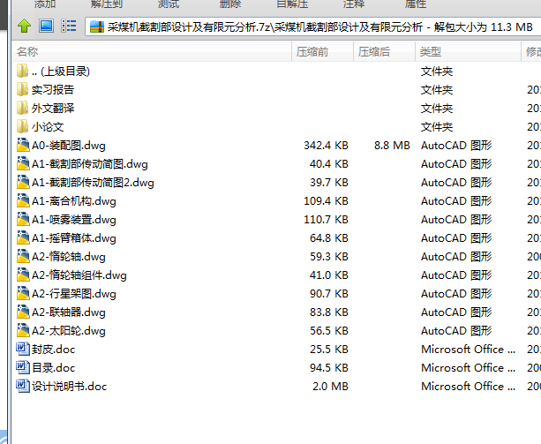This screenshot has width=541, height=444.
Task: Click the address path input field
Action: (x=314, y=26)
